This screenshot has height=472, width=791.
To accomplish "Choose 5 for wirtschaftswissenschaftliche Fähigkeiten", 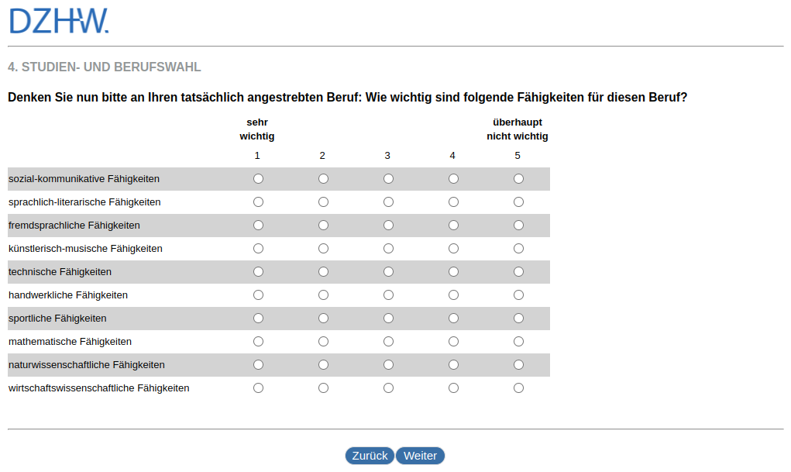I will point(518,388).
